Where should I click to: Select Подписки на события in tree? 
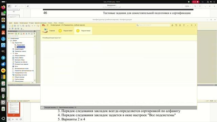(21, 62)
